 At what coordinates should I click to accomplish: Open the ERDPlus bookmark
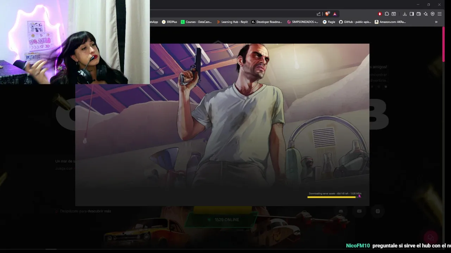tap(169, 22)
